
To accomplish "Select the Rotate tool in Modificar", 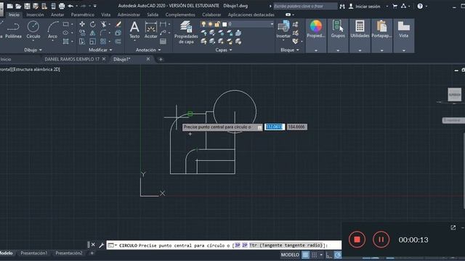I will pyautogui.click(x=93, y=24).
